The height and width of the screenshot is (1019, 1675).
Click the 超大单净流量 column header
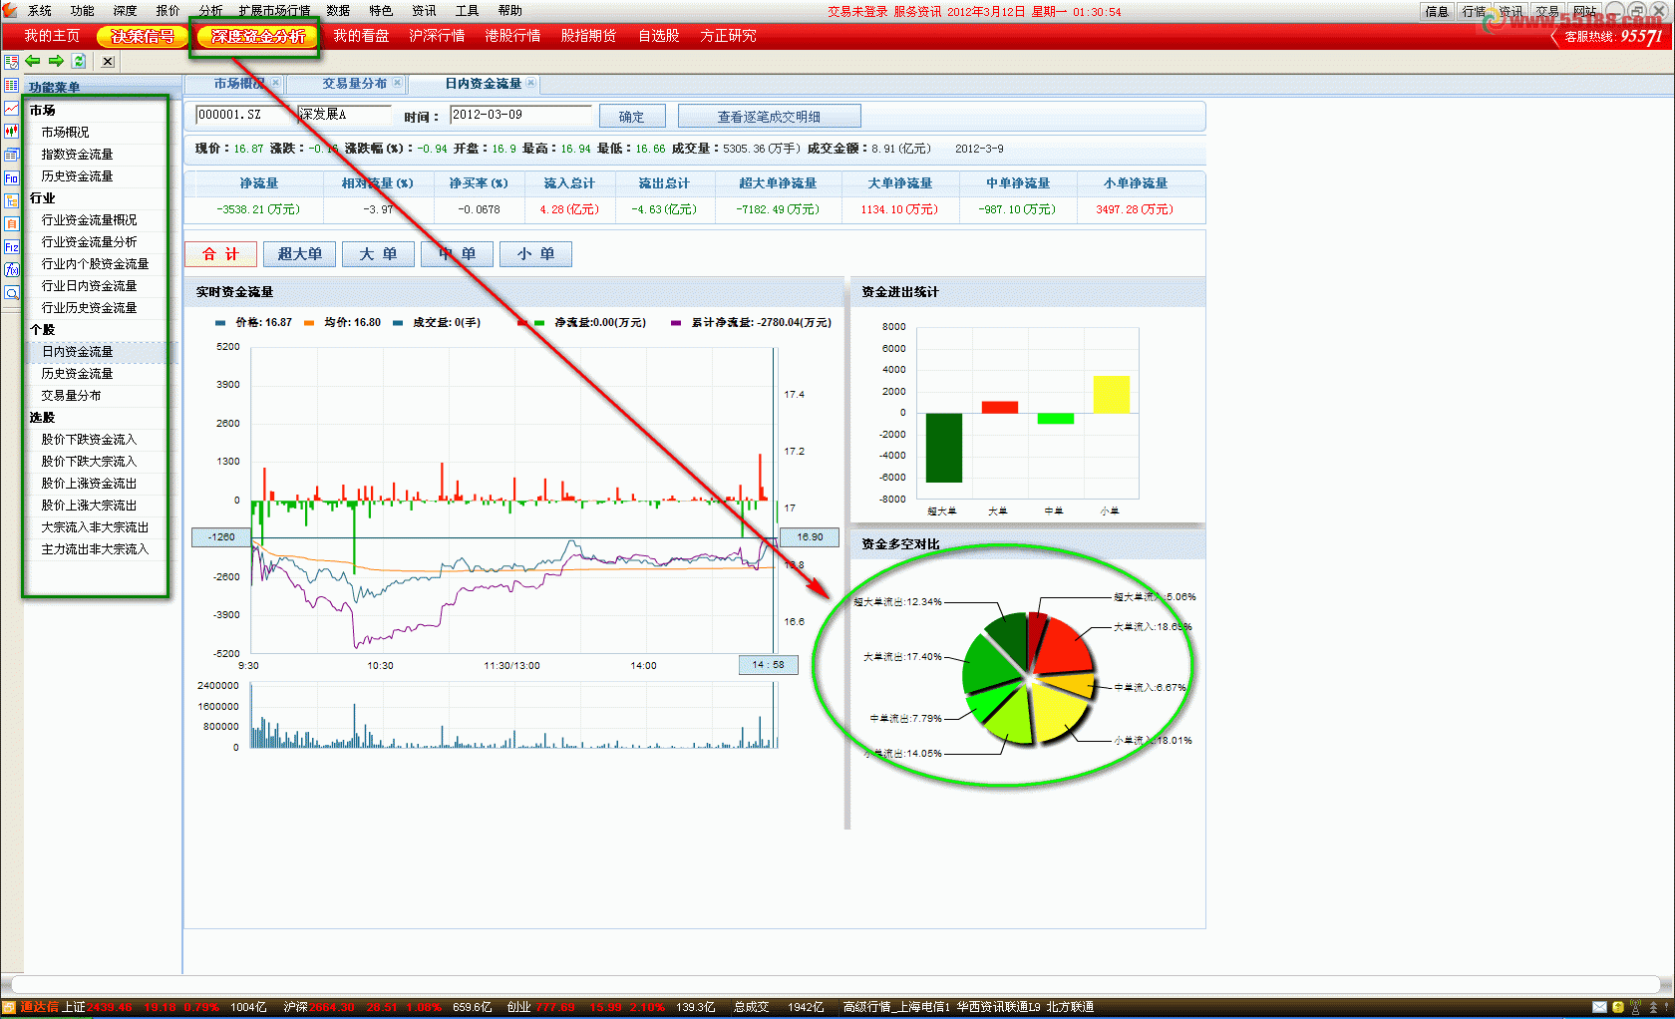(x=778, y=183)
